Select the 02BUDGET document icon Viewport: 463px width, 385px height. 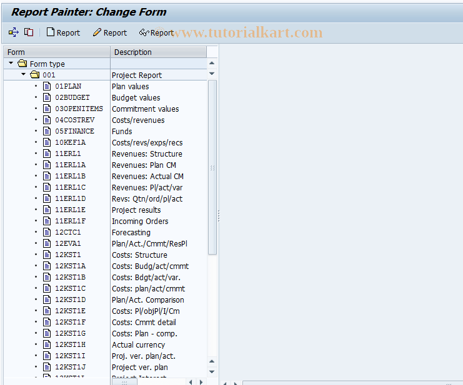click(x=47, y=97)
